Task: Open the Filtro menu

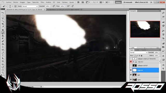Action: click(42, 2)
